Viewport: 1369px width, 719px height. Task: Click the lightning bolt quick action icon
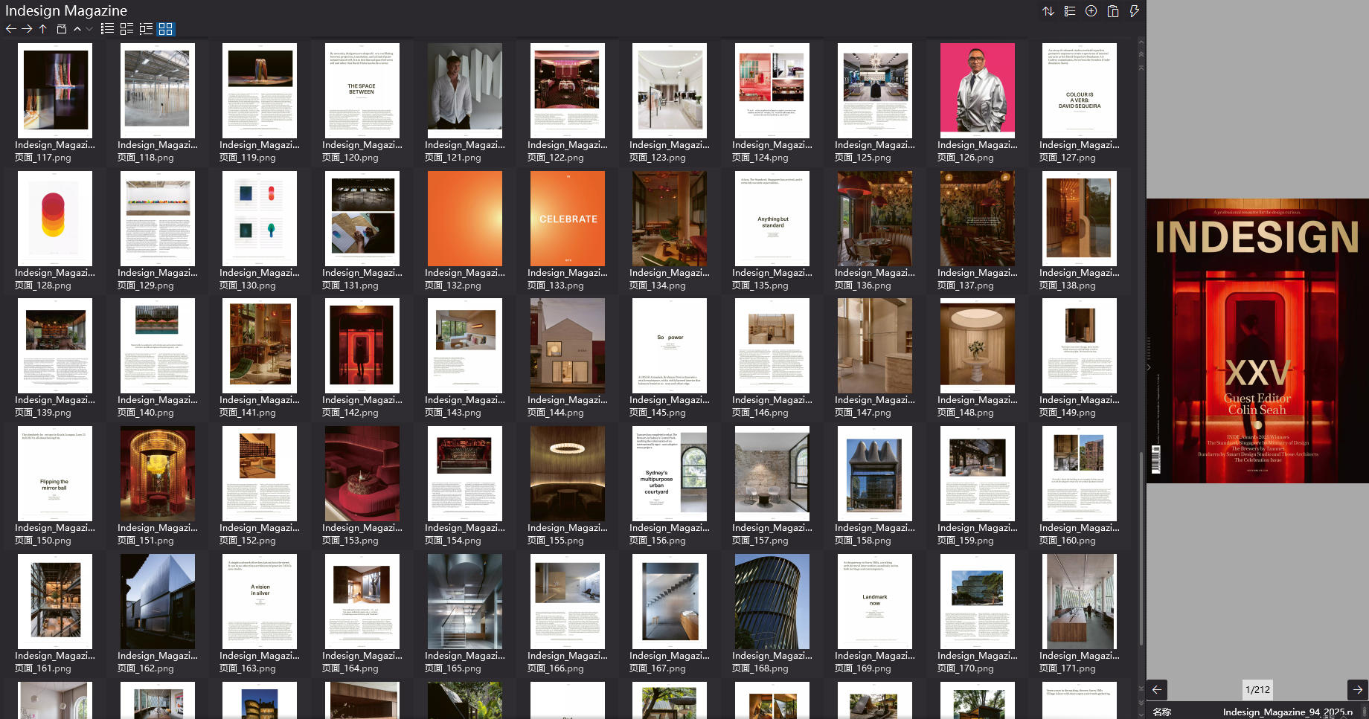(1134, 11)
